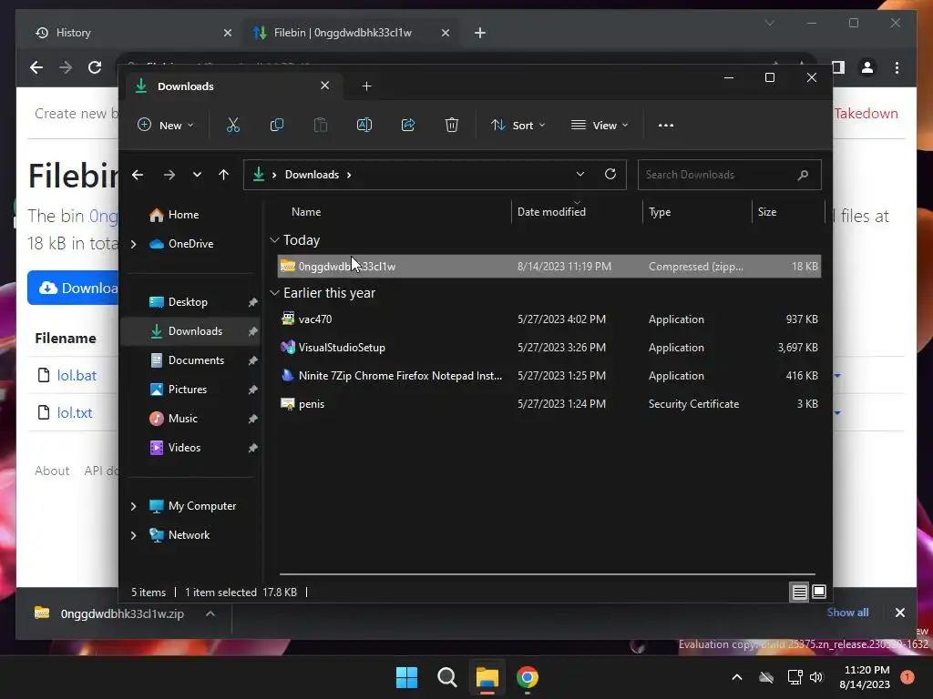This screenshot has height=699, width=933.
Task: Switch to details view icon in status bar
Action: pyautogui.click(x=799, y=592)
